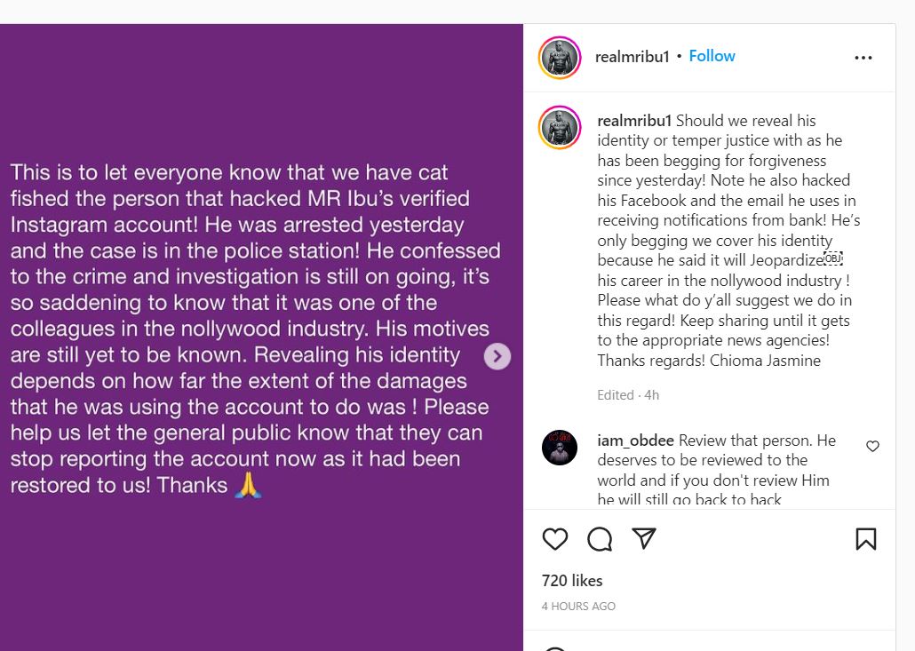Viewport: 915px width, 651px height.
Task: Open iam_obdee's profile picture
Action: 560,449
